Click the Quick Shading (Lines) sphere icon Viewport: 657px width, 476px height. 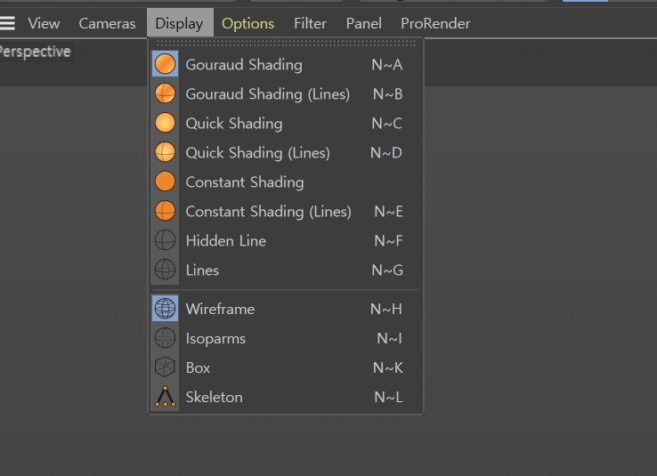point(165,152)
